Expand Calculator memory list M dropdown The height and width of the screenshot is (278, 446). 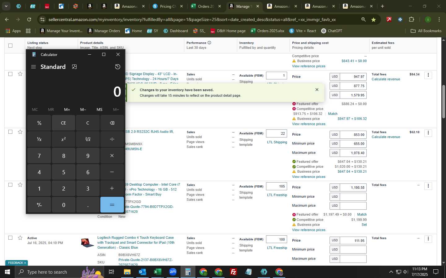[116, 109]
